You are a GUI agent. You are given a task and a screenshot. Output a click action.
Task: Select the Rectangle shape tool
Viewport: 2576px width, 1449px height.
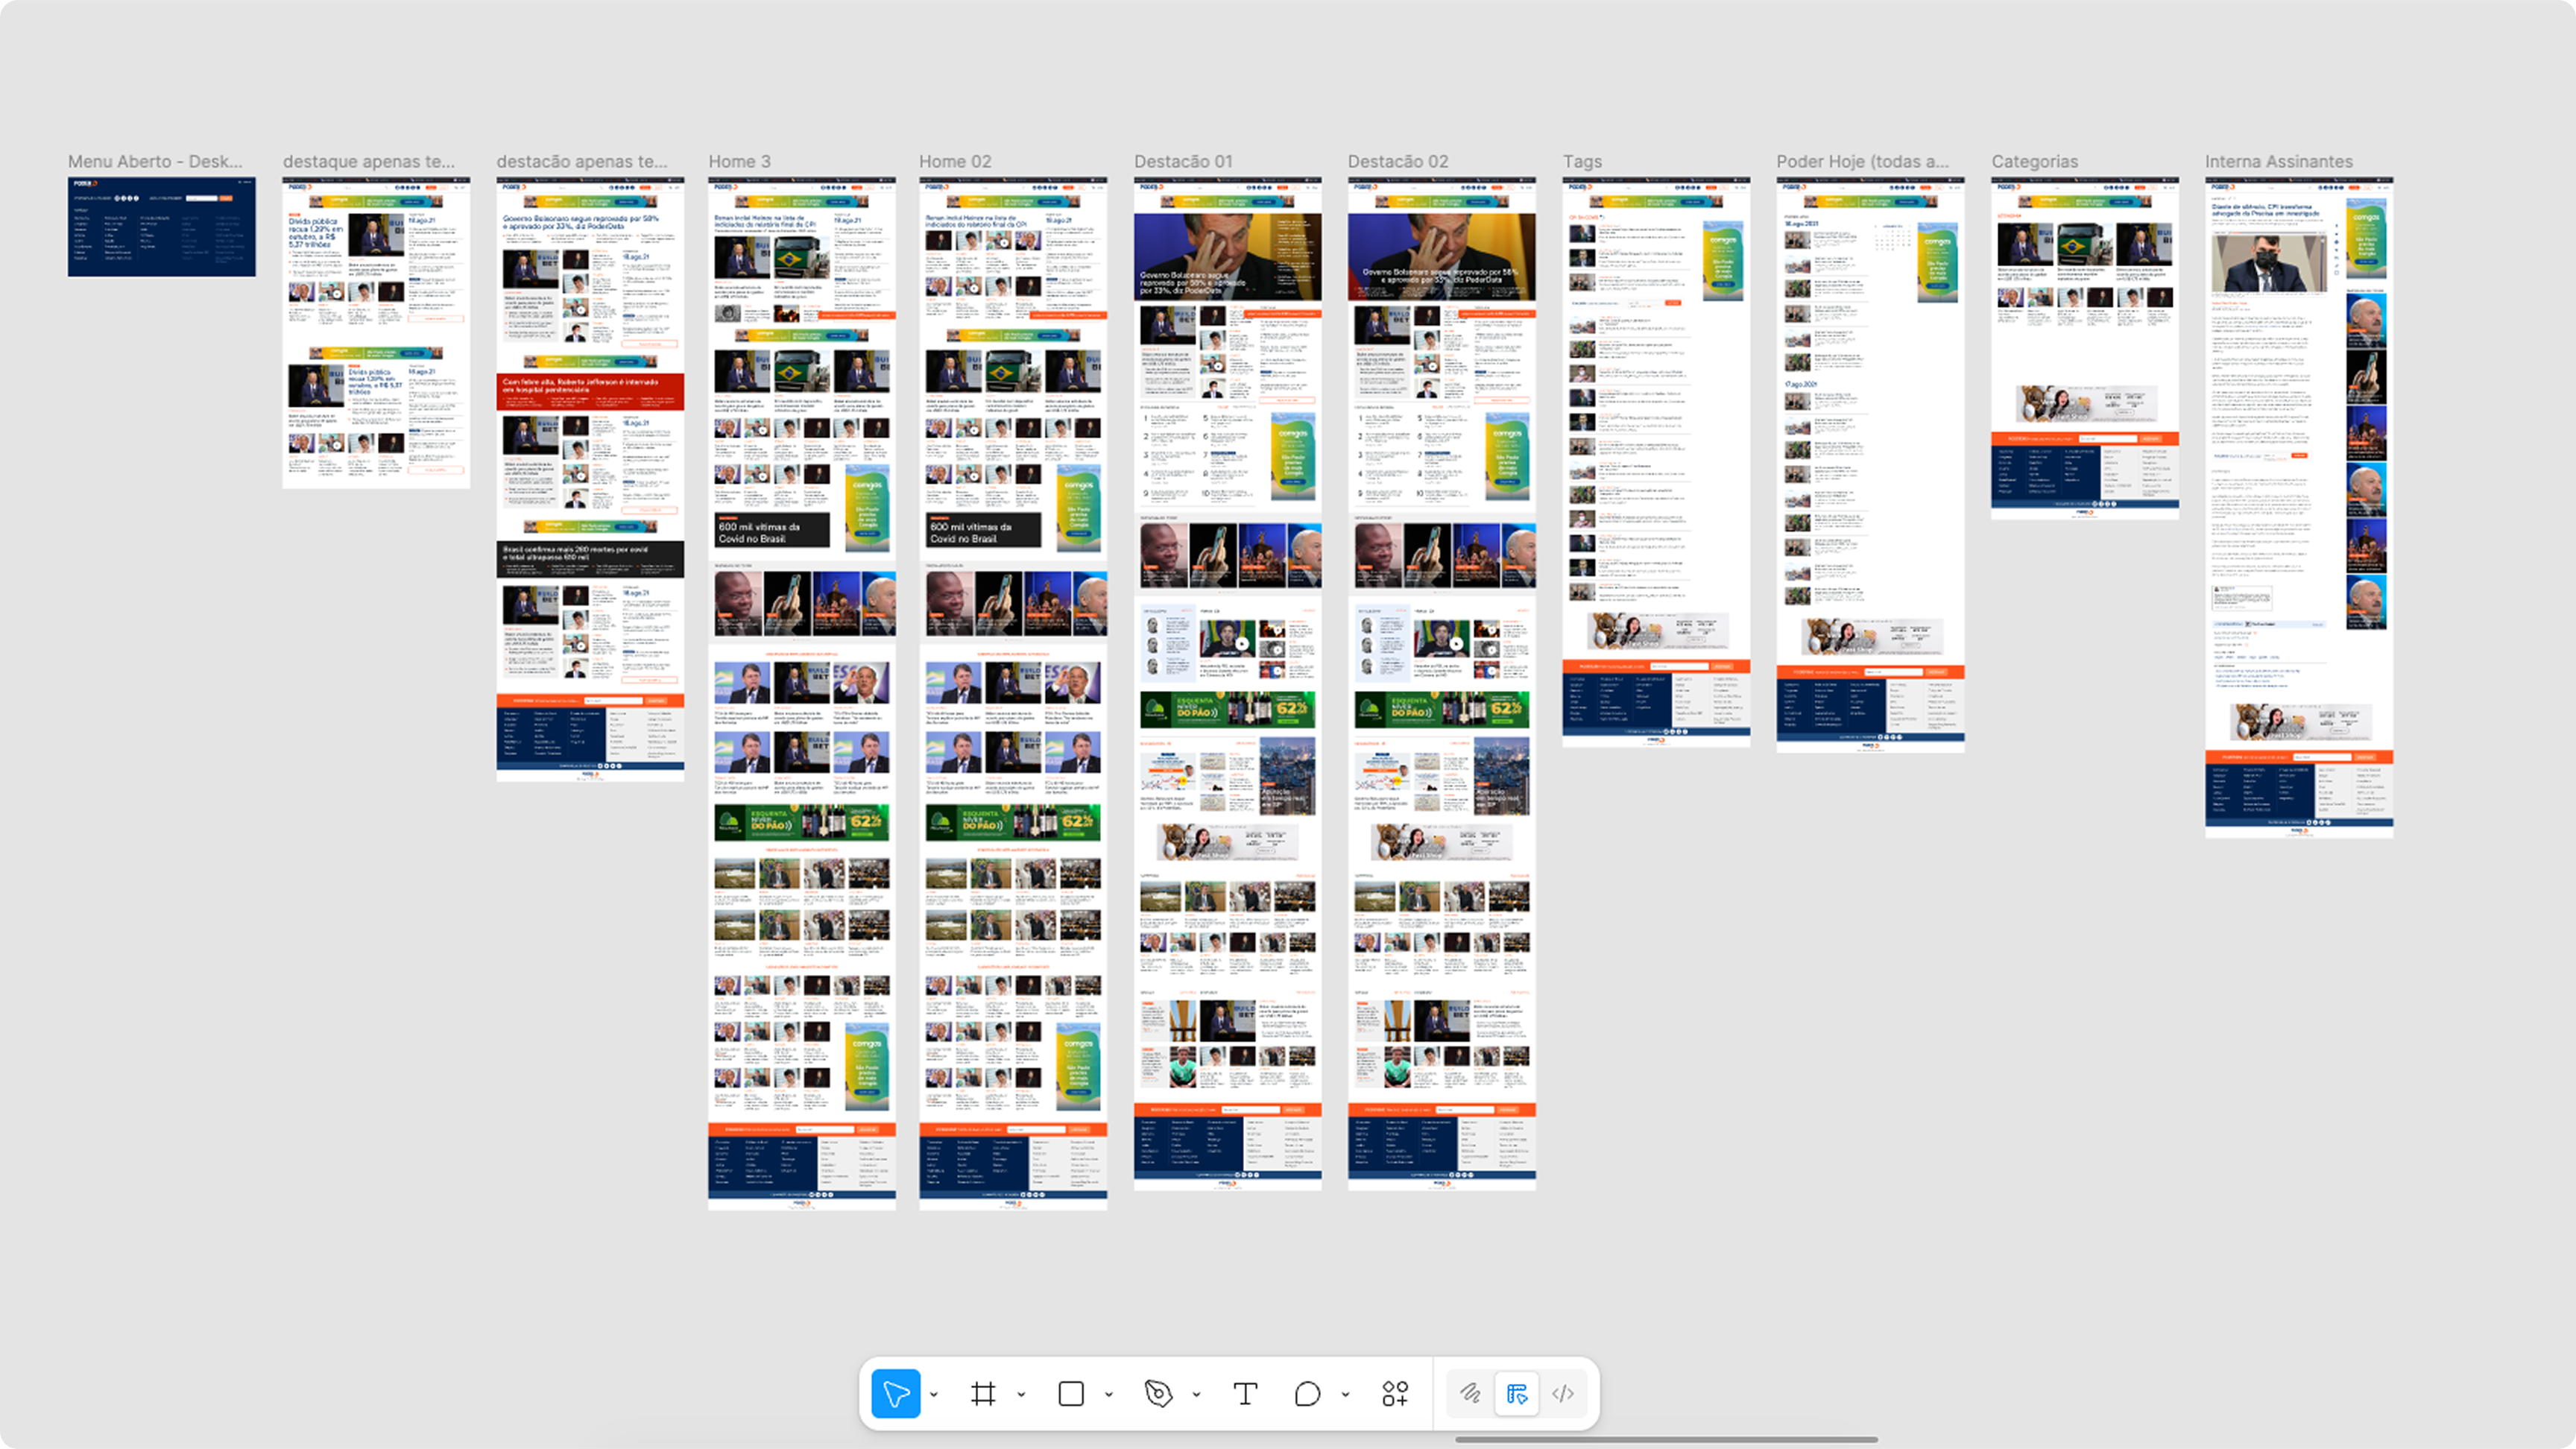pos(1071,1393)
